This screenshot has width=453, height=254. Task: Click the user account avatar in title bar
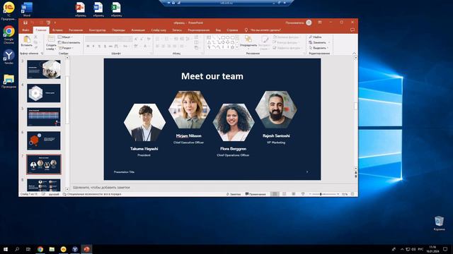pos(309,23)
